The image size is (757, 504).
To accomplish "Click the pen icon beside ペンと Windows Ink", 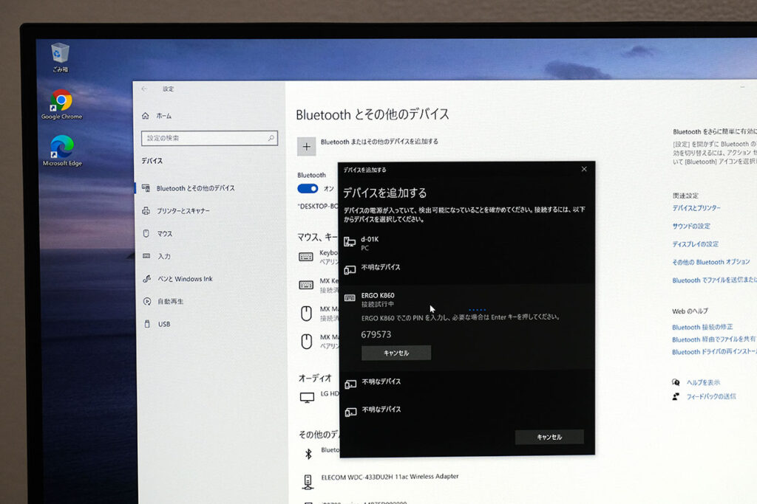I will (146, 278).
